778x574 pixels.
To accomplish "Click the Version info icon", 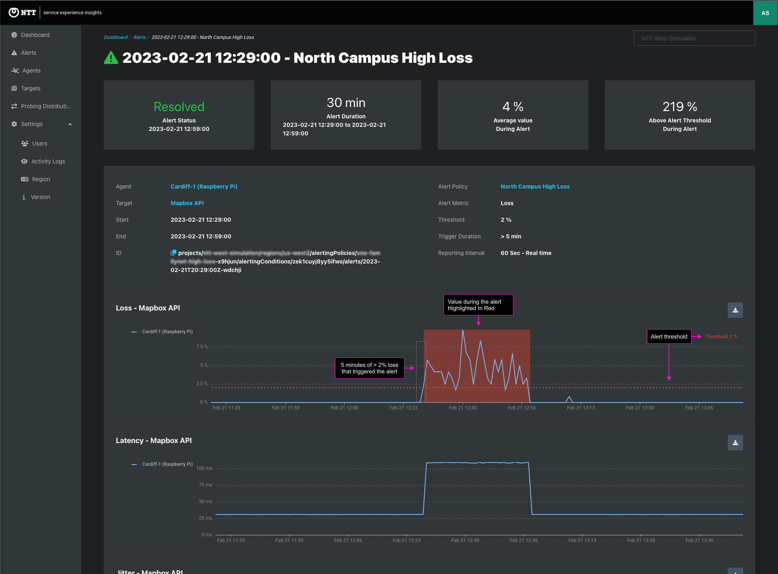I will point(24,197).
